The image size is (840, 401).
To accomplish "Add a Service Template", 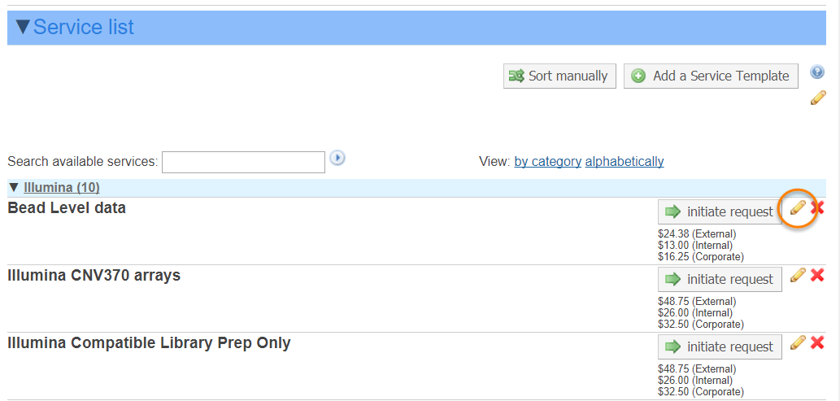I will pyautogui.click(x=711, y=76).
